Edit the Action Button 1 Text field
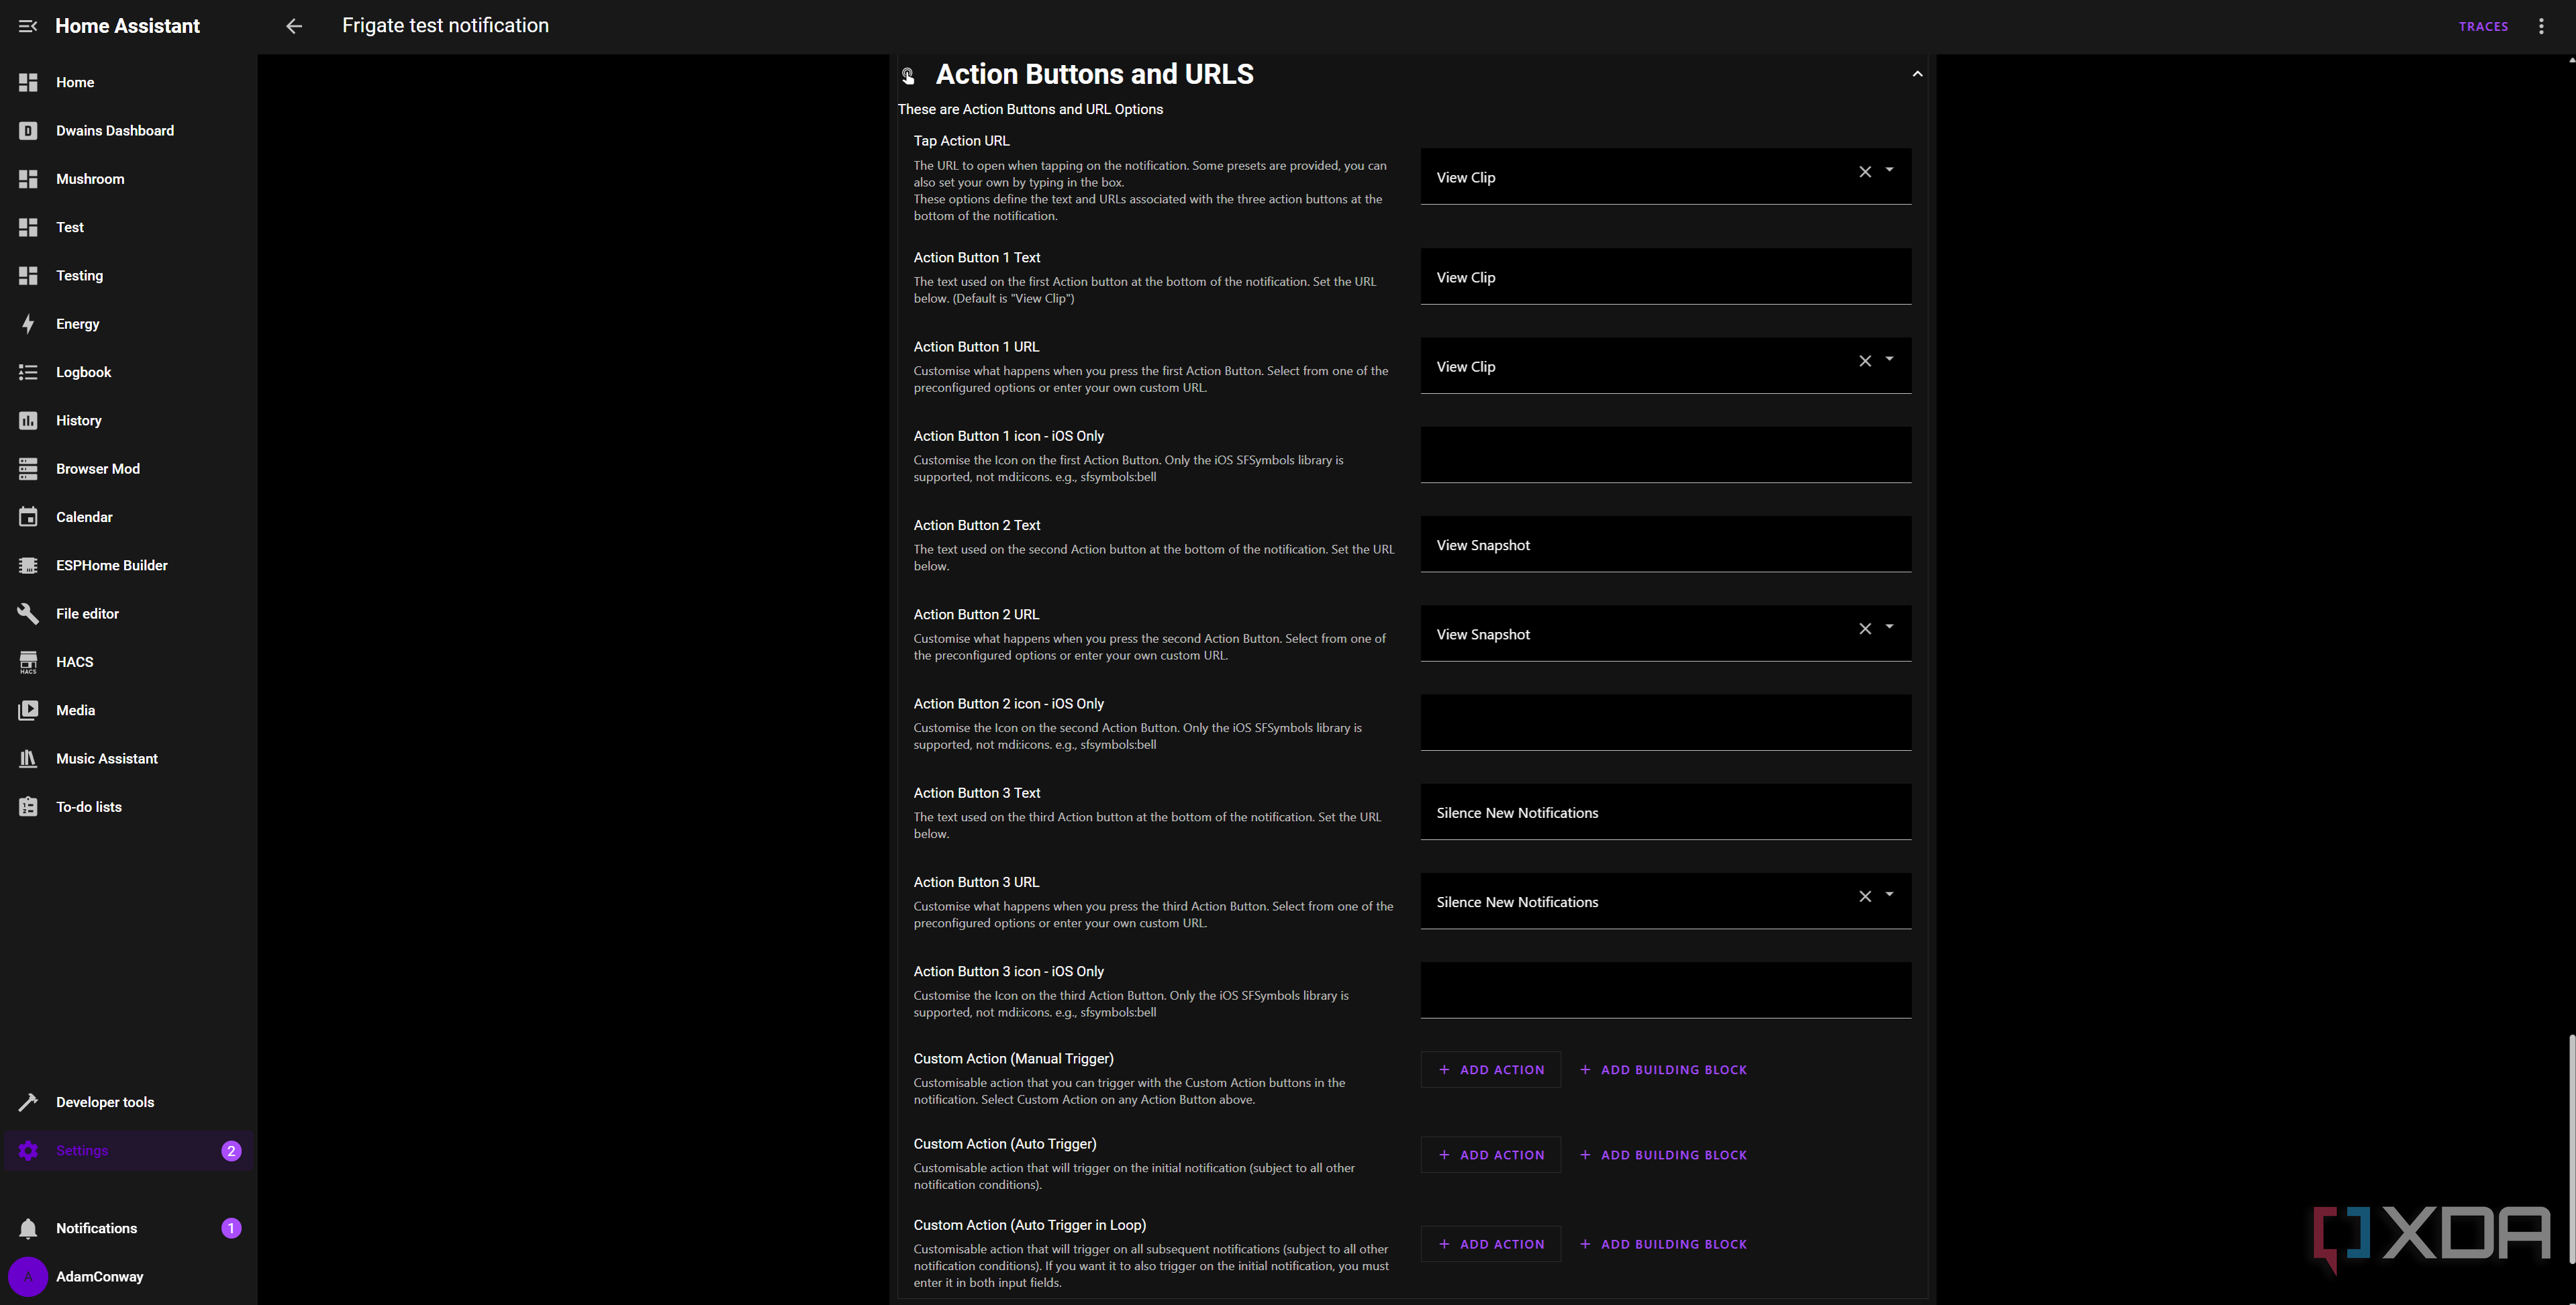This screenshot has width=2576, height=1305. coord(1666,277)
